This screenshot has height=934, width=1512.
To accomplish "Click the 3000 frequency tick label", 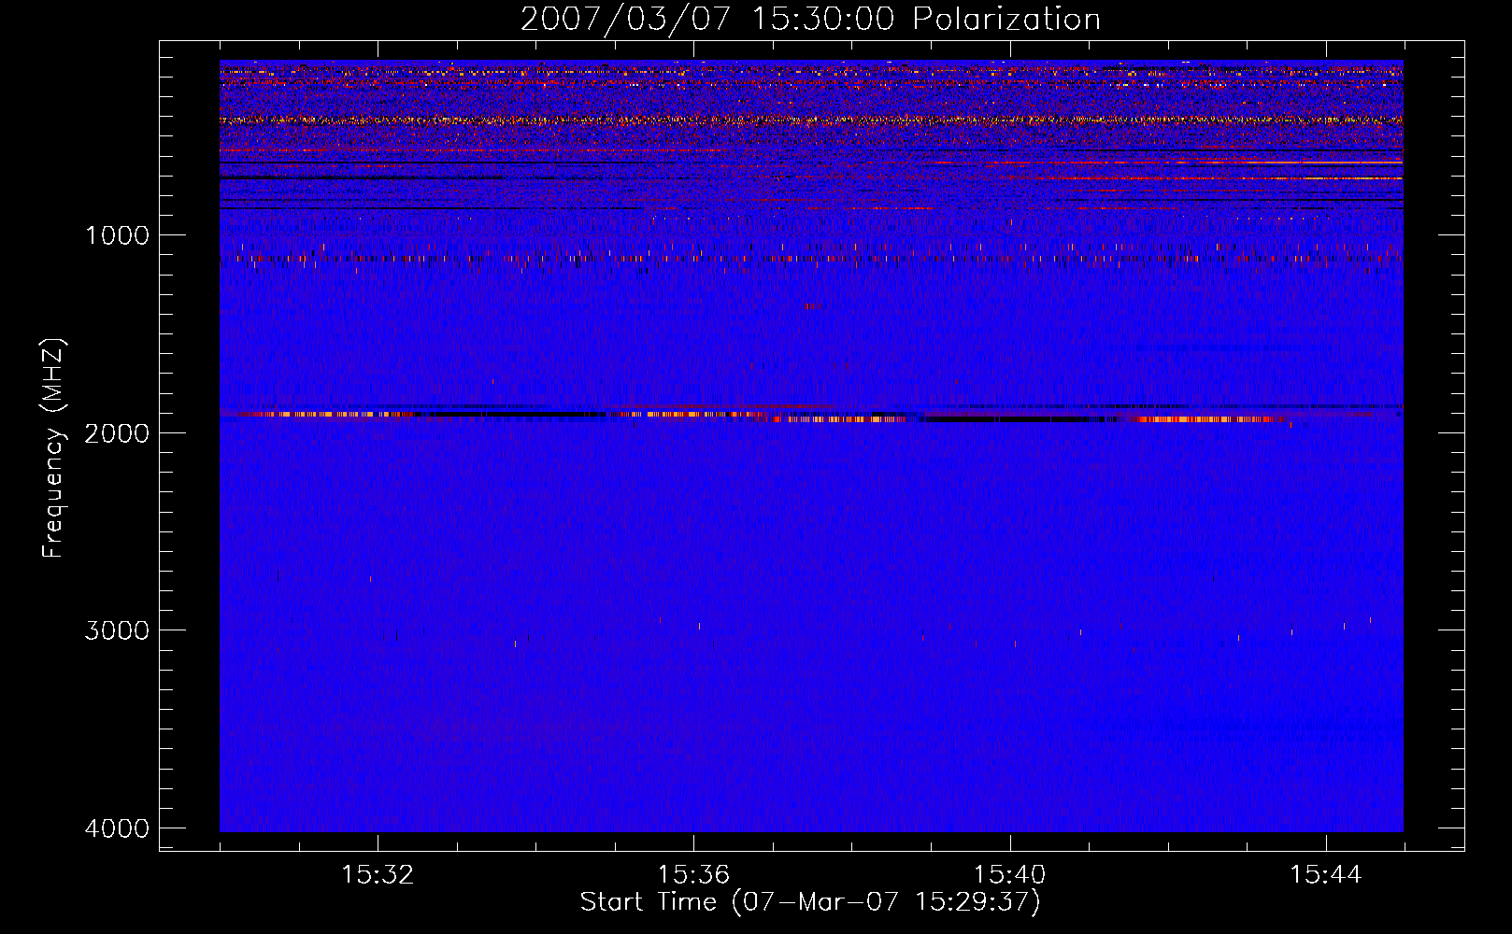I will pos(117,630).
